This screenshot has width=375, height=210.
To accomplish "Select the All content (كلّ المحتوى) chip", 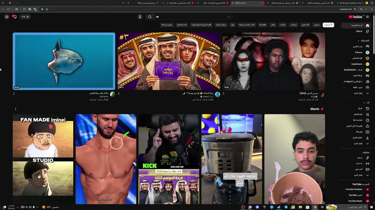I will (x=329, y=25).
